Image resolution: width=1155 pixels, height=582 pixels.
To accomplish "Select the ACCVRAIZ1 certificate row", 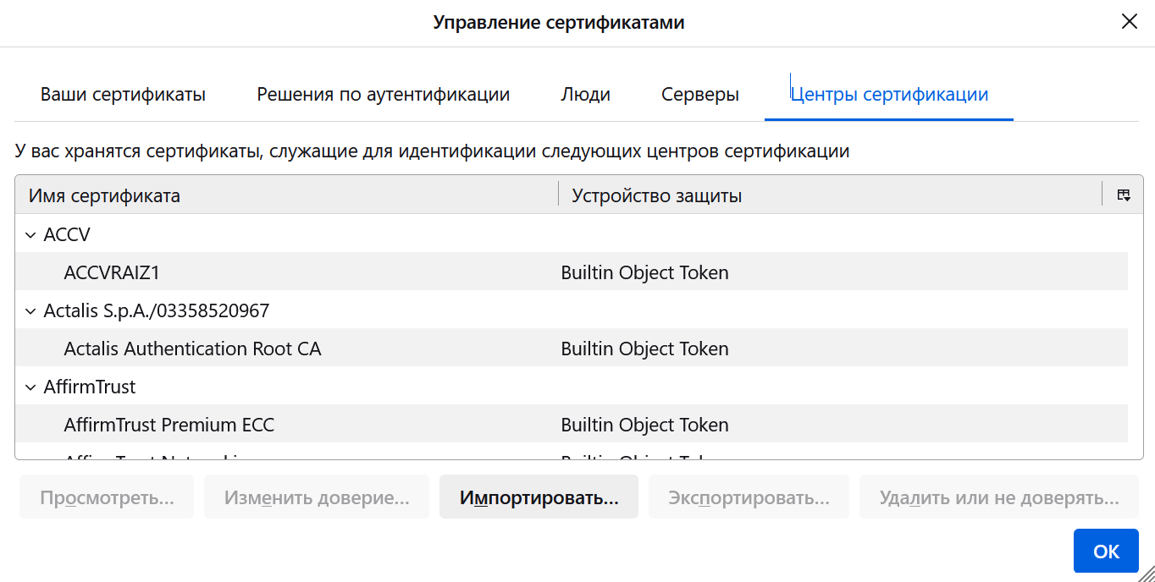I will pos(112,272).
